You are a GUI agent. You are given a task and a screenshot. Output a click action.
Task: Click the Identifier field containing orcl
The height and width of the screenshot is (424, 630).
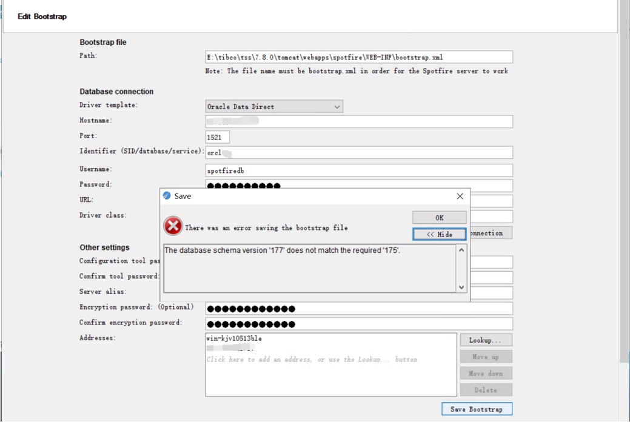(359, 153)
